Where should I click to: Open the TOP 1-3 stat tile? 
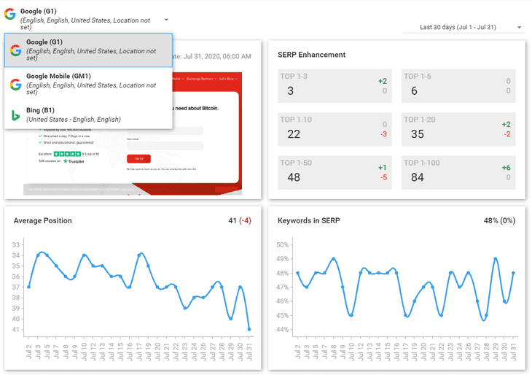(335, 86)
